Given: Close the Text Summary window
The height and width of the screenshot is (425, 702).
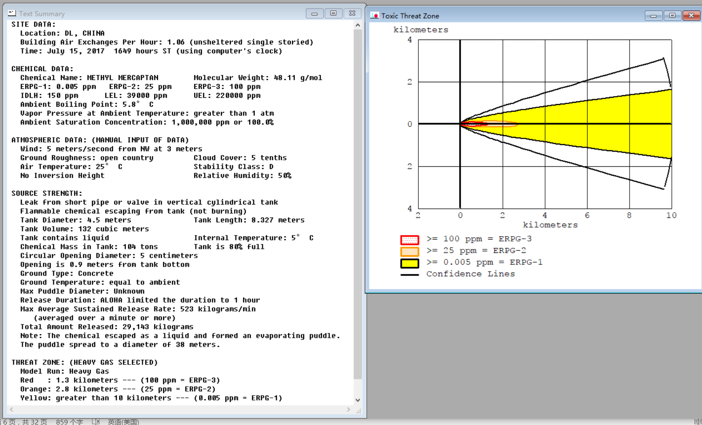Looking at the screenshot, I should tap(352, 13).
